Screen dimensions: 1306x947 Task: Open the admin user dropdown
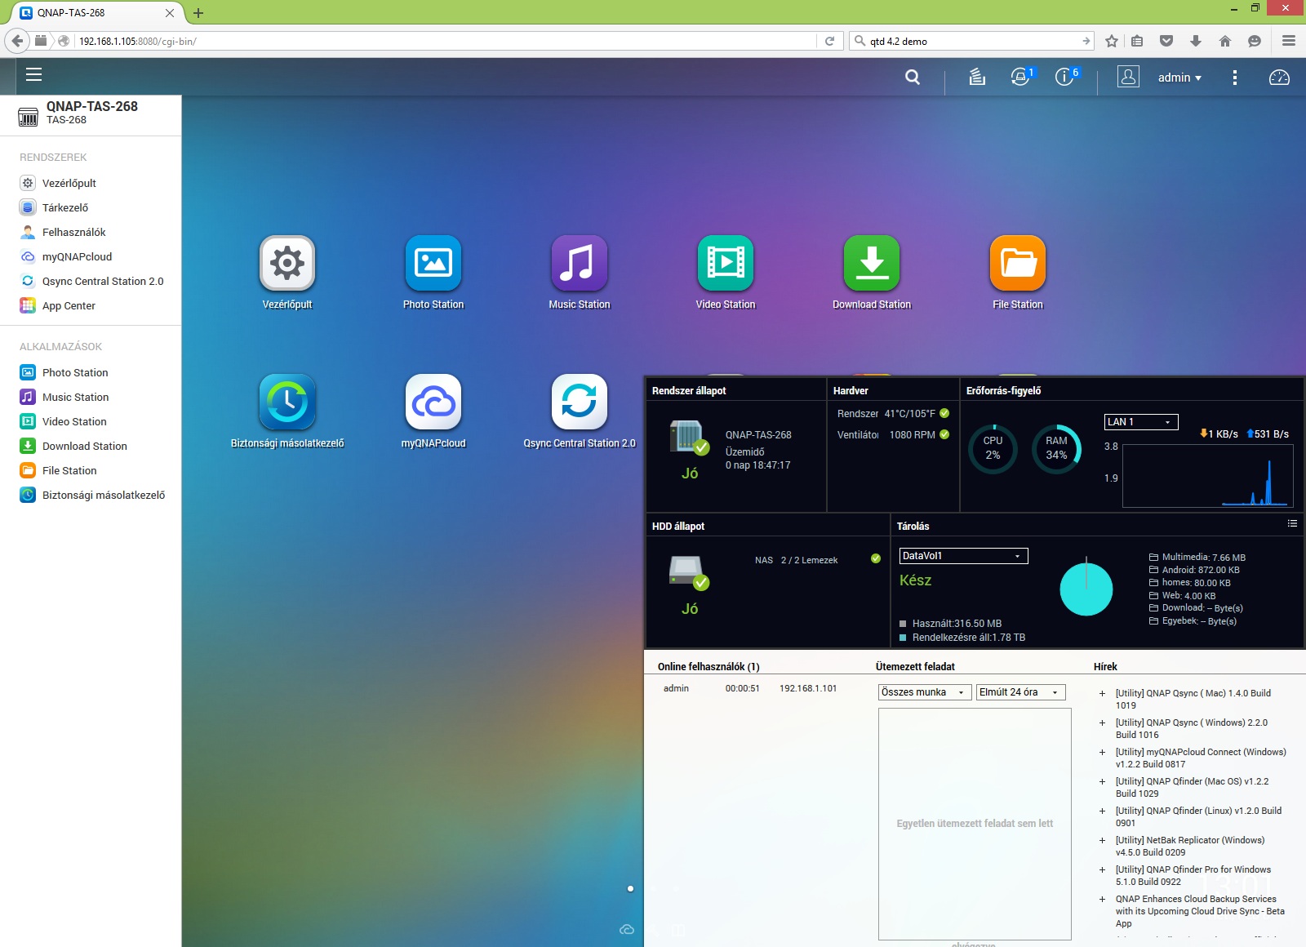(x=1179, y=78)
